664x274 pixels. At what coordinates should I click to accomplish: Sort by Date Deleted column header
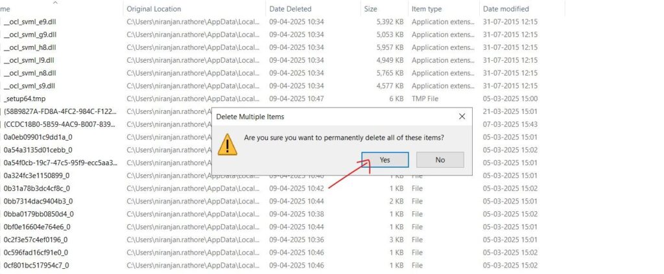pos(290,9)
